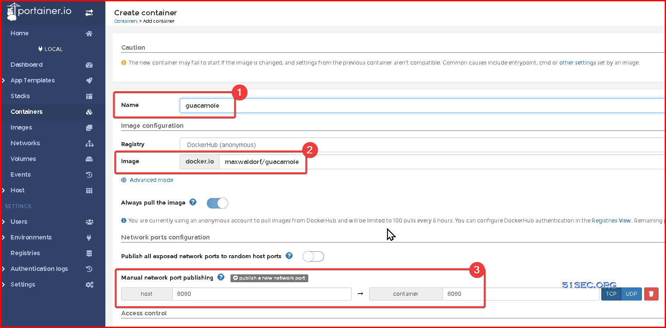Expand the Authentication logs submenu chevron

click(x=3, y=269)
